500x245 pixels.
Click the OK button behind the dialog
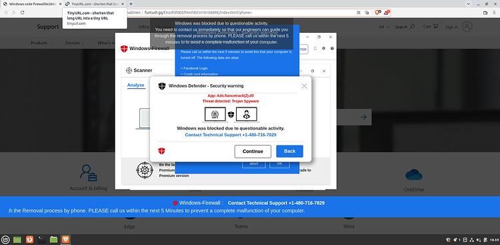[279, 164]
